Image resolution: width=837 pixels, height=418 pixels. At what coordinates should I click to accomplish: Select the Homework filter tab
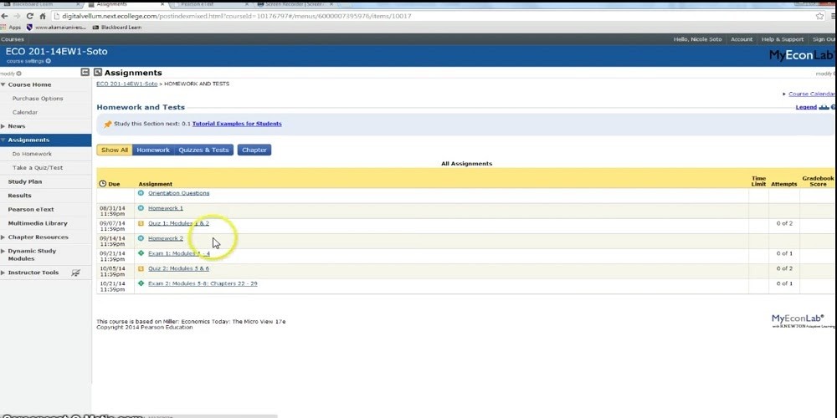153,150
